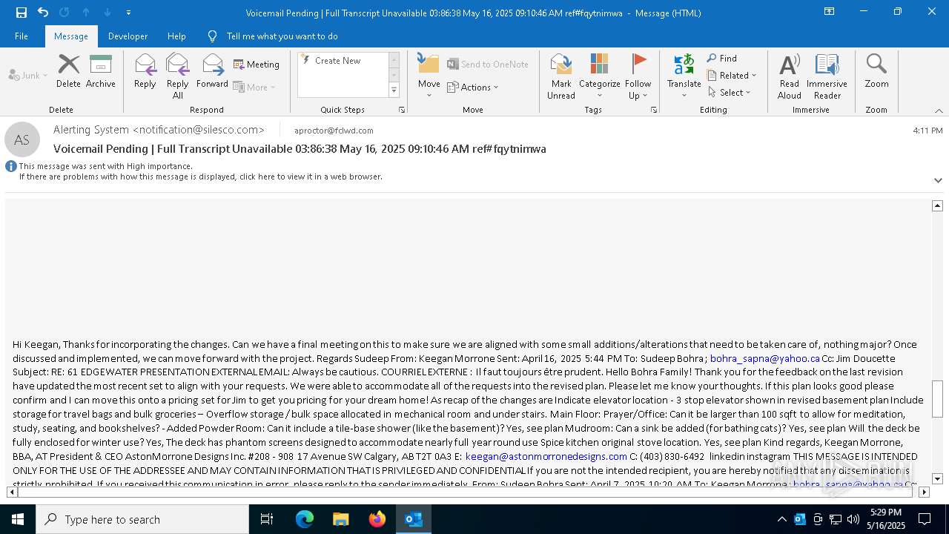Screen dimensions: 949x534
Task: Launch Microsoft Edge from taskbar
Action: coord(305,519)
